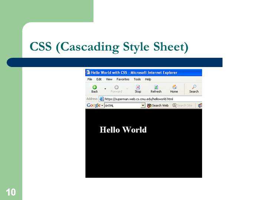Expand the Back history dropdown arrow

tap(105, 89)
